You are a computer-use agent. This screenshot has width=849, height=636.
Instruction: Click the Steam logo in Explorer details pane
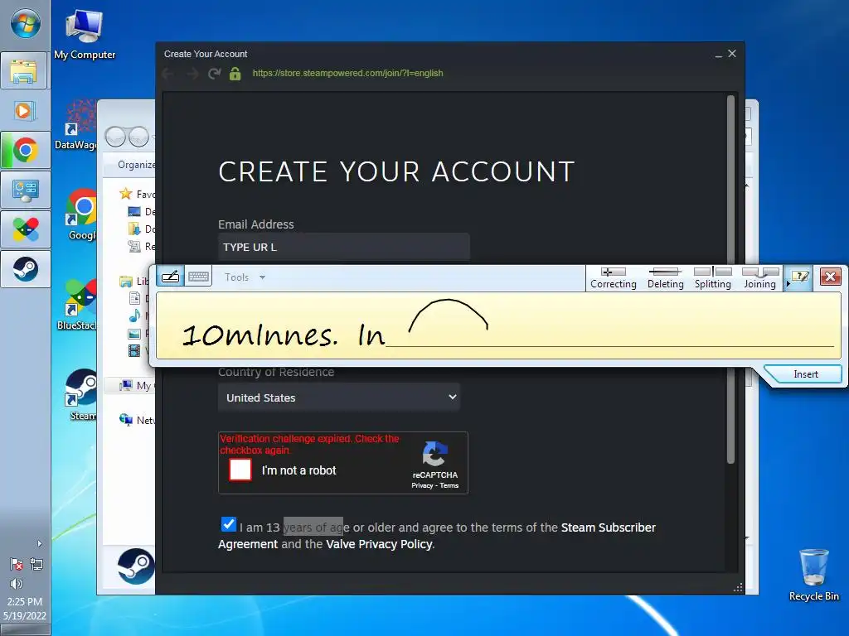[x=135, y=566]
